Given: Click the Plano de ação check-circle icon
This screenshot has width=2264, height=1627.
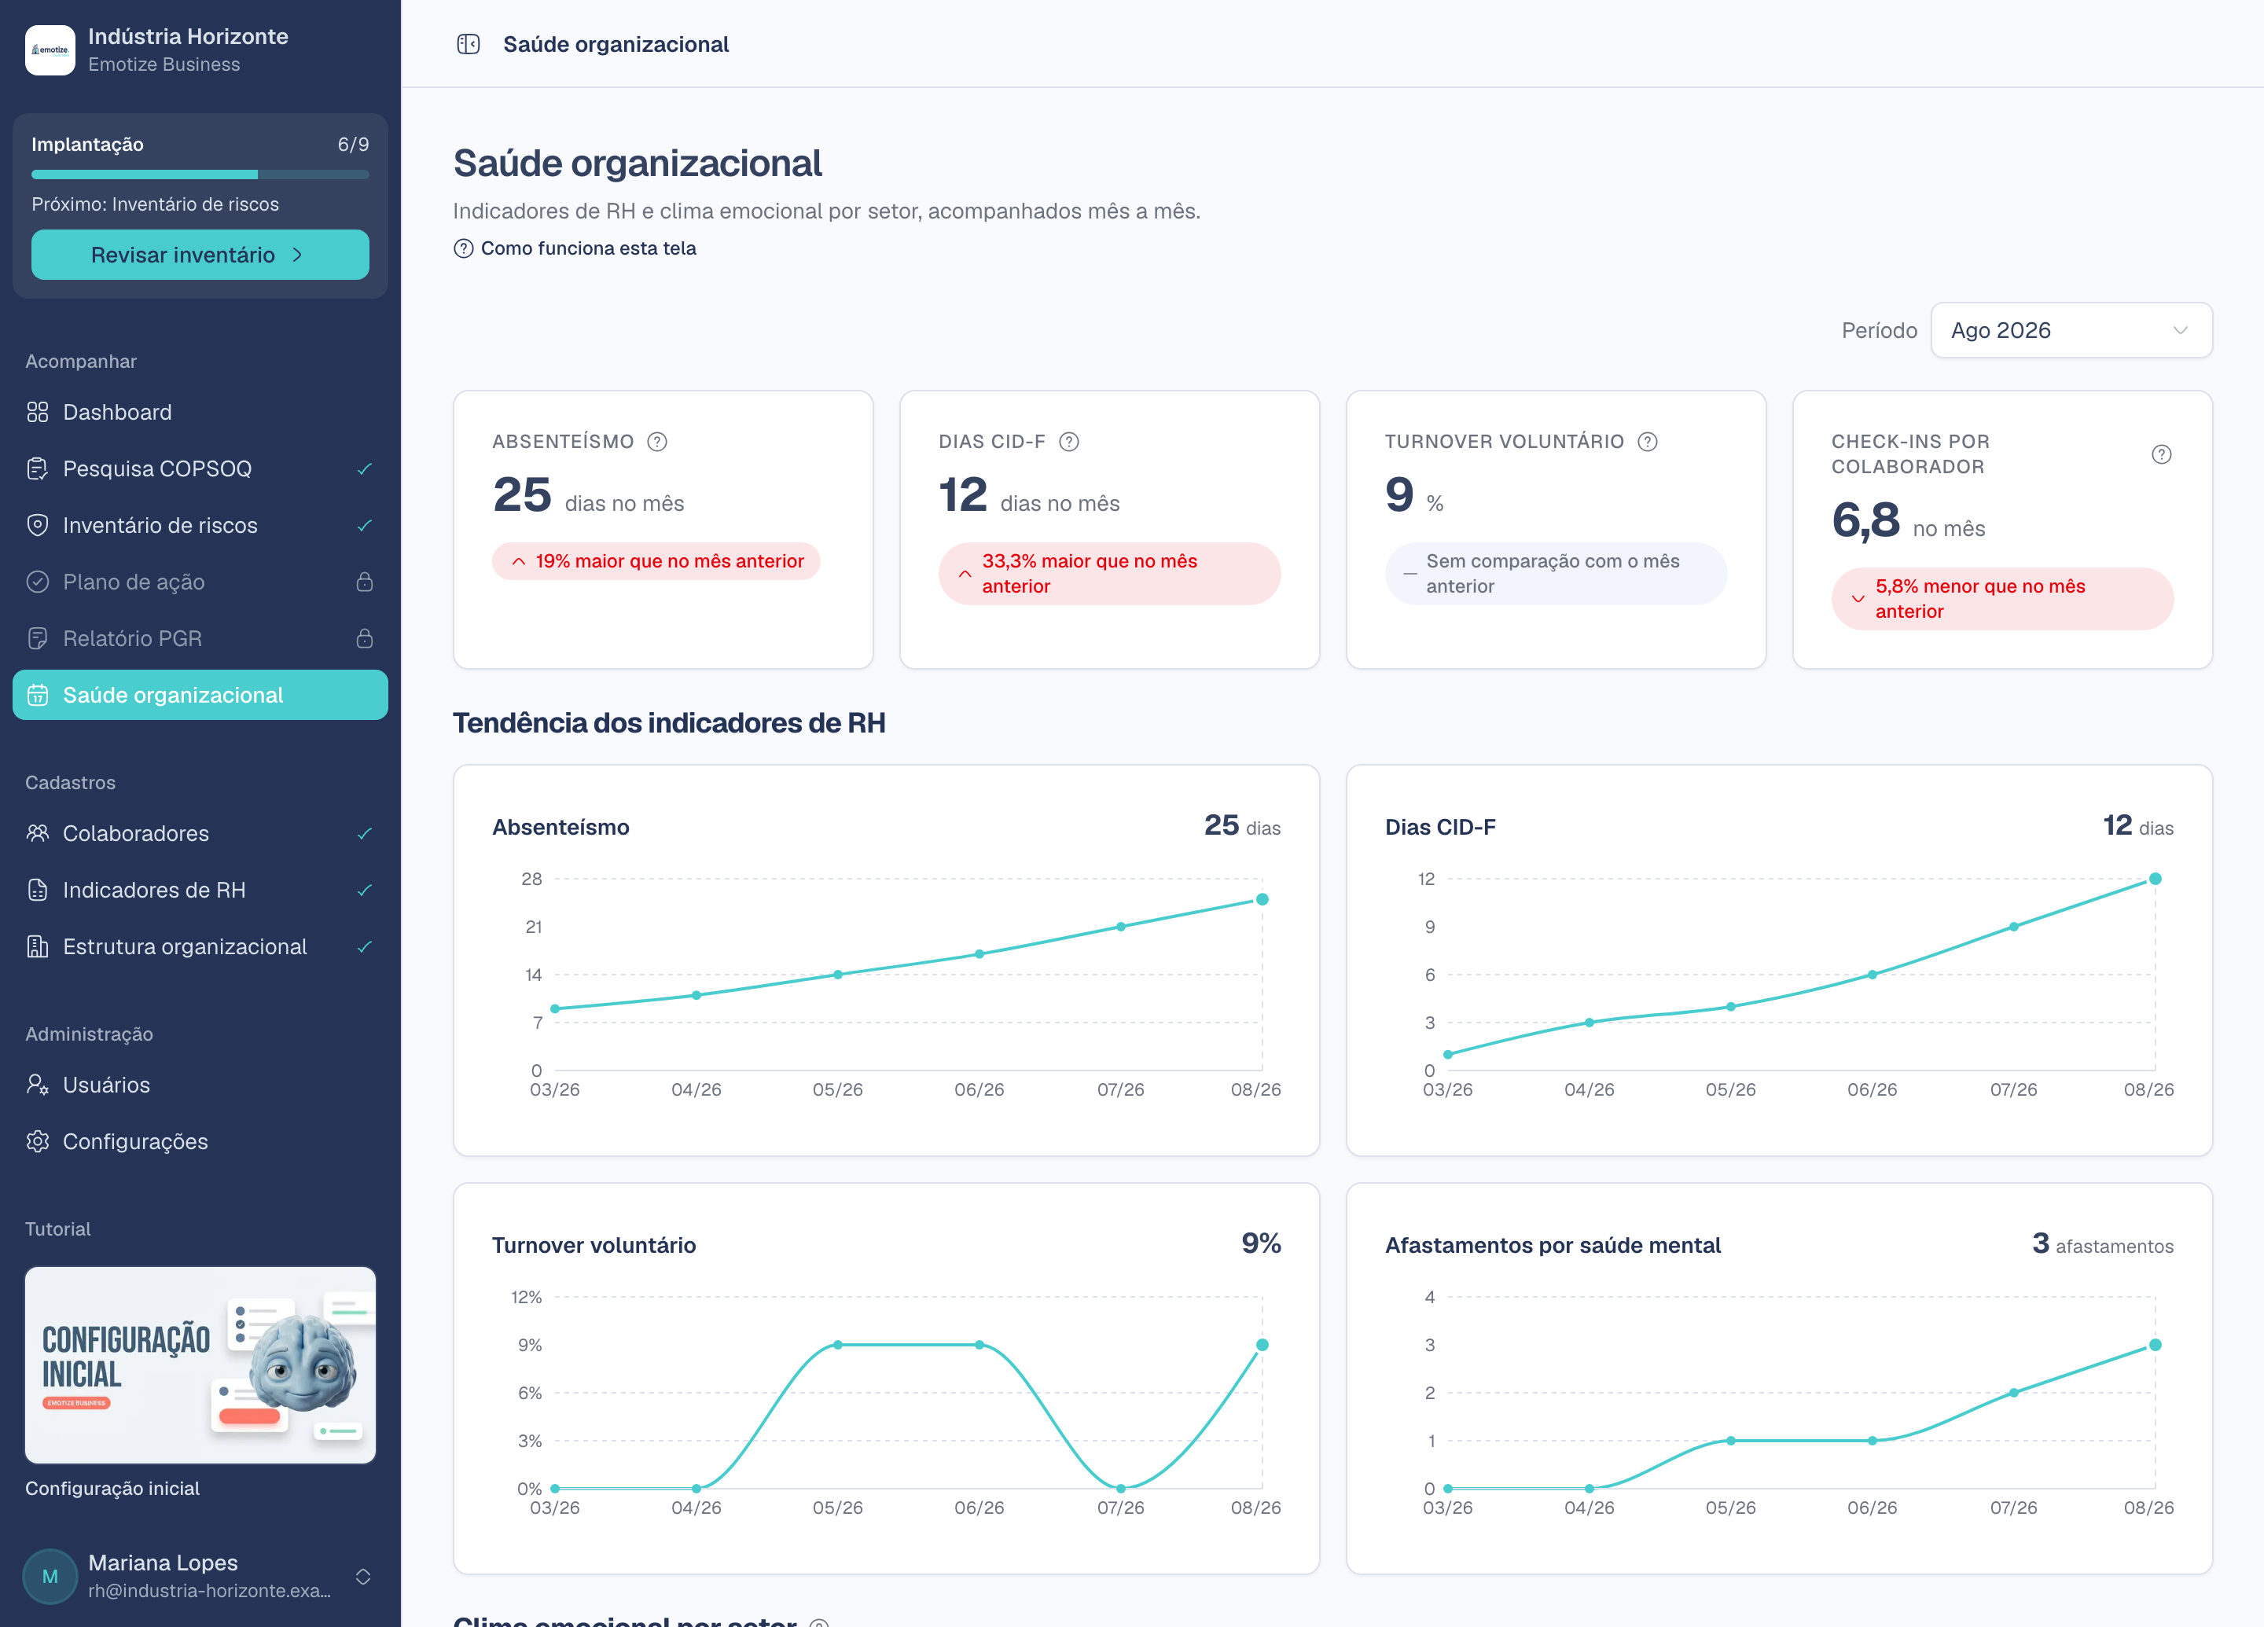Looking at the screenshot, I should point(38,582).
